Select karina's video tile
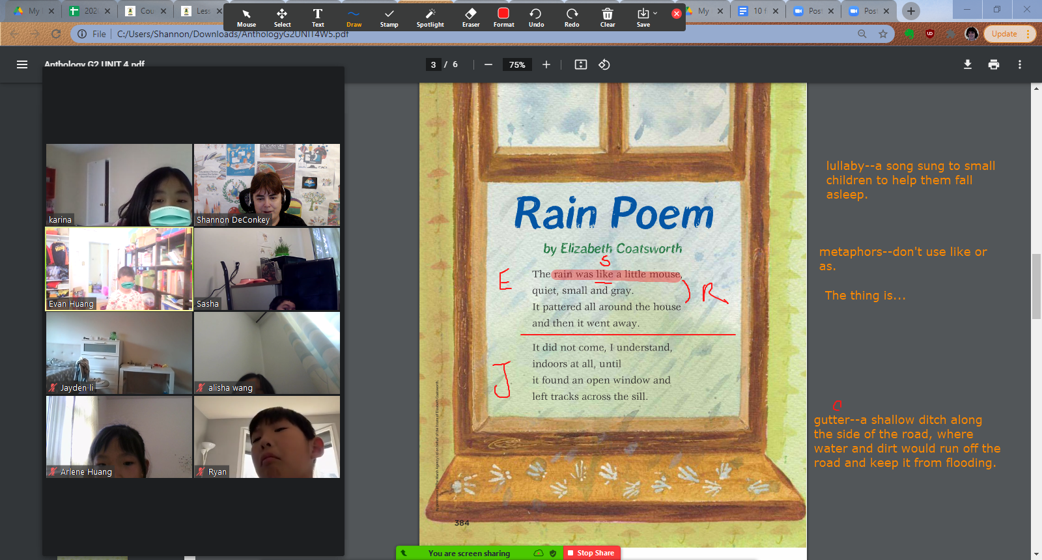 [119, 185]
